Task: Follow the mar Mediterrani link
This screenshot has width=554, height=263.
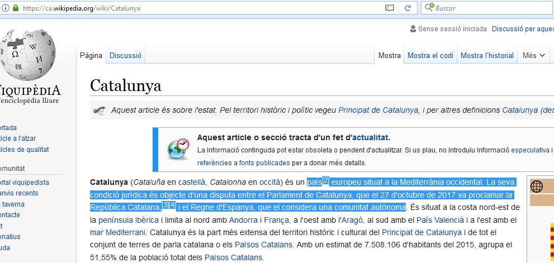Action: 117,233
